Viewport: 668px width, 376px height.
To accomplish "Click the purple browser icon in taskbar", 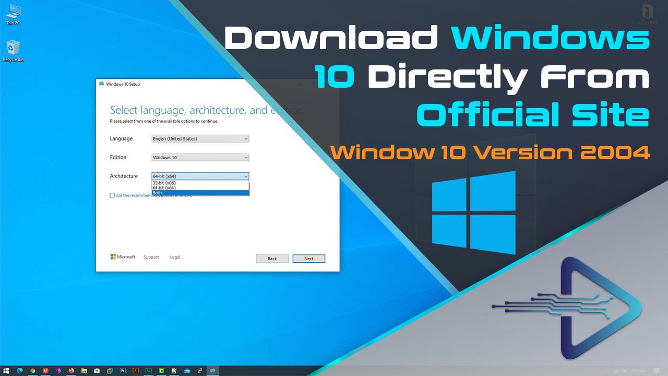I will tap(58, 371).
